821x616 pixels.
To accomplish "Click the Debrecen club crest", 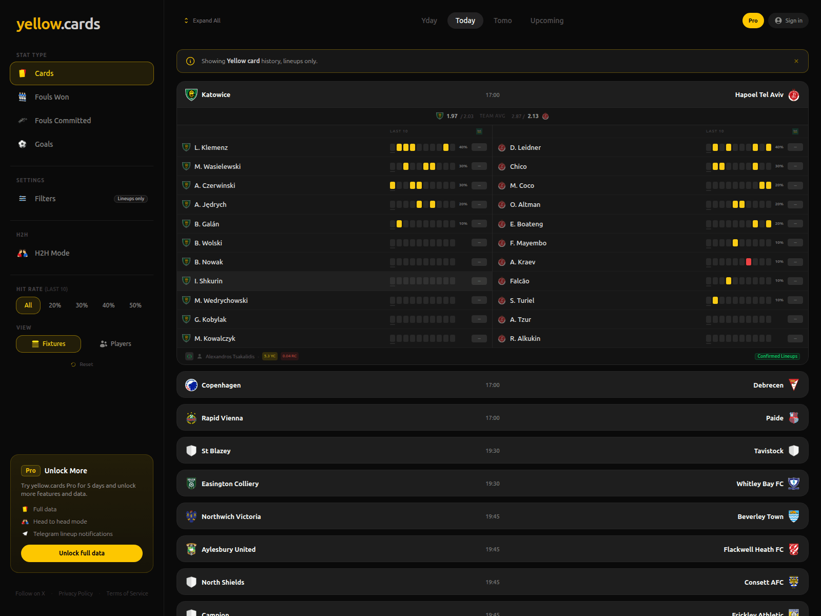I will (x=794, y=385).
